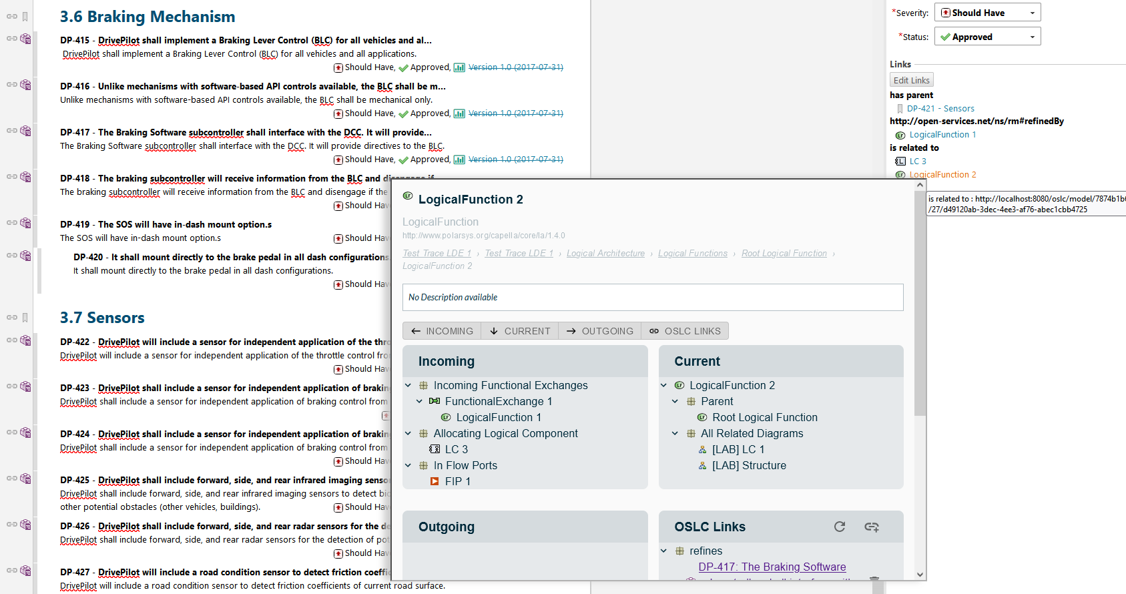The width and height of the screenshot is (1126, 594).
Task: Click the No Description available field
Action: [x=653, y=297]
